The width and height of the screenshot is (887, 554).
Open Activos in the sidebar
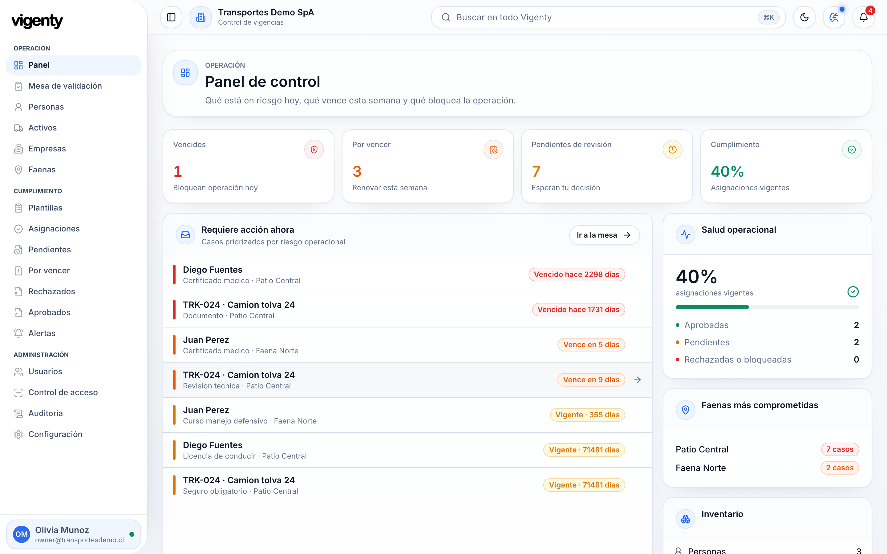click(x=74, y=128)
